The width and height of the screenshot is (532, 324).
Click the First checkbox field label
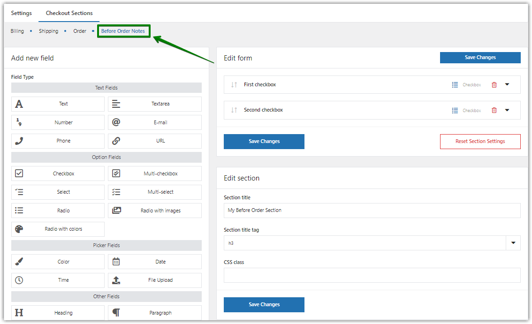click(x=260, y=84)
